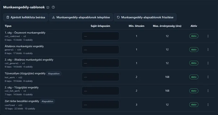Click 10 kapu · 22 blokk · 10 szabály summary

pos(20,109)
